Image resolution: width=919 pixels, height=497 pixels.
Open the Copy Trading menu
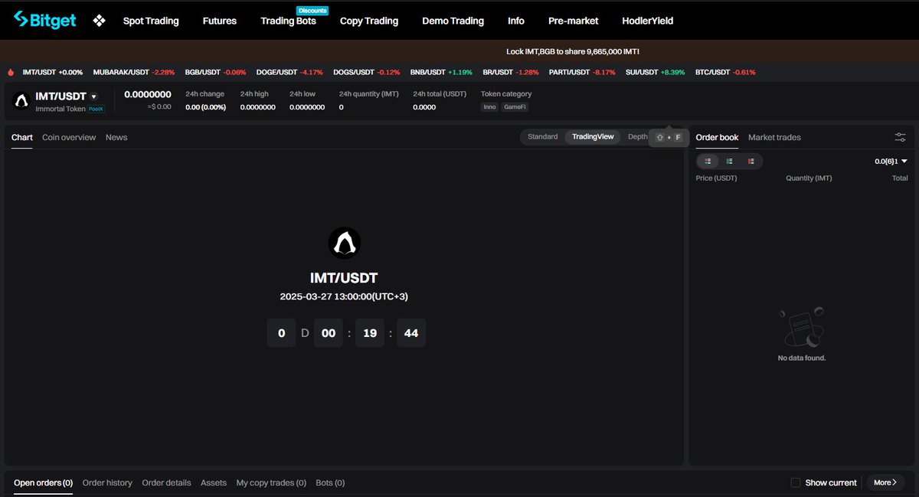(369, 21)
